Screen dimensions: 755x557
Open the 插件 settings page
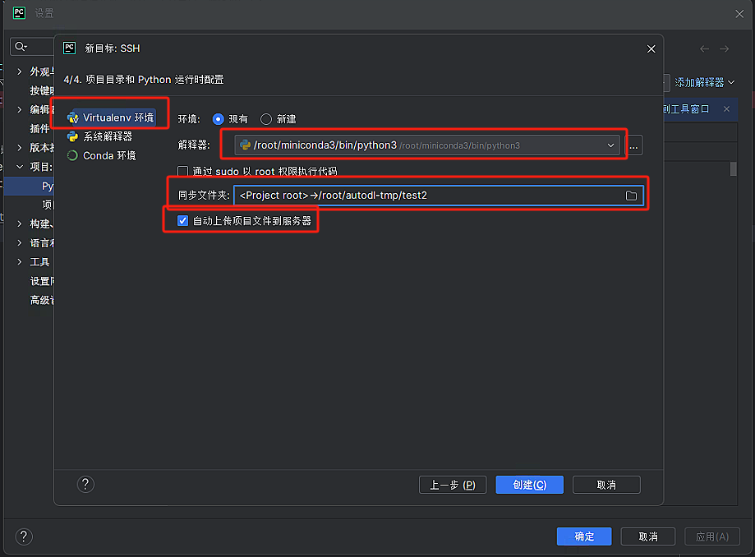click(40, 128)
